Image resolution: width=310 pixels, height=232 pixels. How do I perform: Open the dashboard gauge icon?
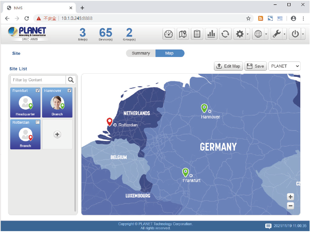(x=169, y=34)
